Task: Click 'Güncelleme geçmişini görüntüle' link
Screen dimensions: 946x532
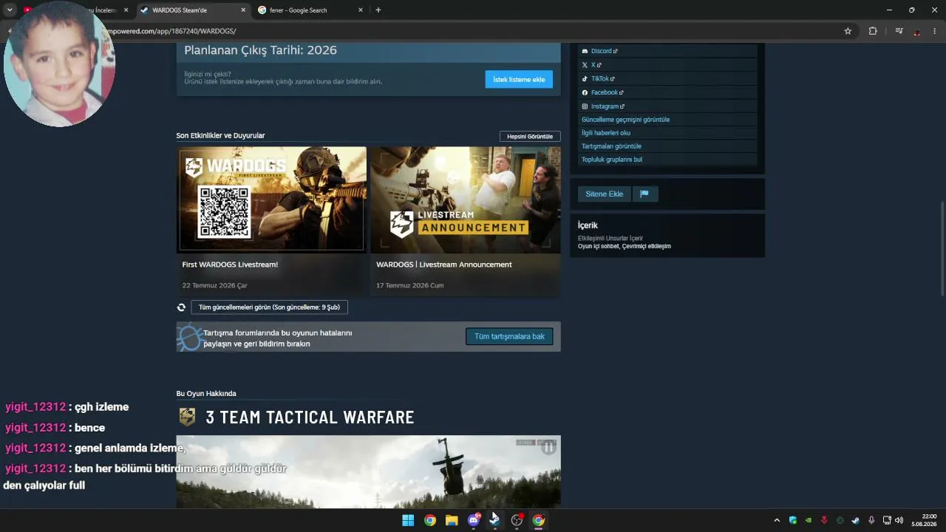Action: coord(625,120)
